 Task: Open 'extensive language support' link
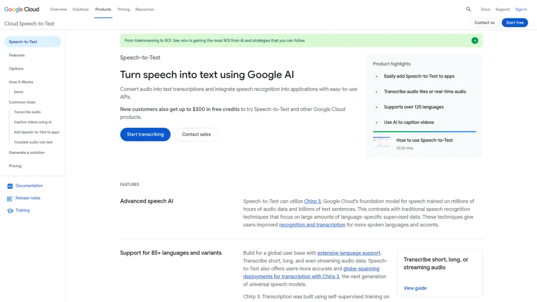pos(349,253)
